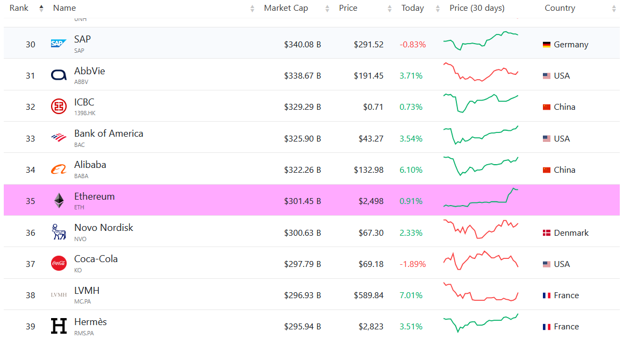Open the ICBC company name link
This screenshot has width=623, height=338.
[x=84, y=102]
